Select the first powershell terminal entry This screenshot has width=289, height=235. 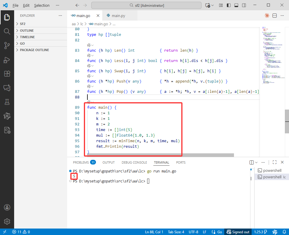271,170
